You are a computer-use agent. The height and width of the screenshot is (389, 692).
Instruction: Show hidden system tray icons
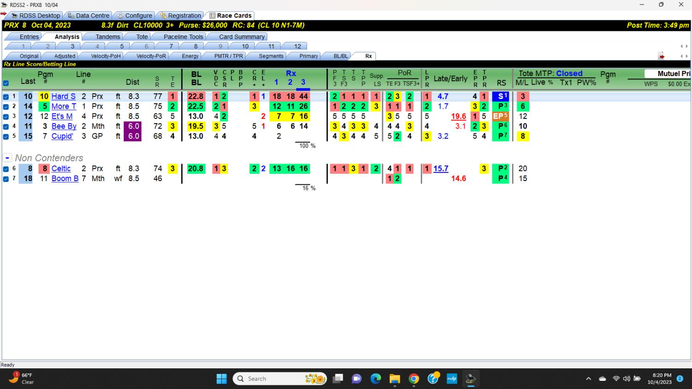point(588,379)
